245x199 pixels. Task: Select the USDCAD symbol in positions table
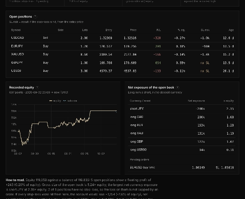(18, 38)
